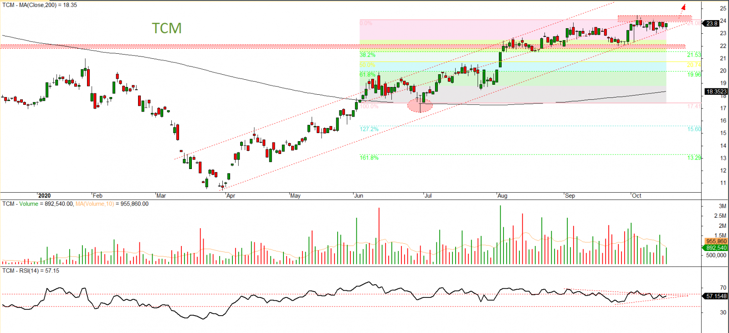The image size is (729, 333).
Task: Click the 20.74 Fibonacci price value
Action: pos(694,65)
